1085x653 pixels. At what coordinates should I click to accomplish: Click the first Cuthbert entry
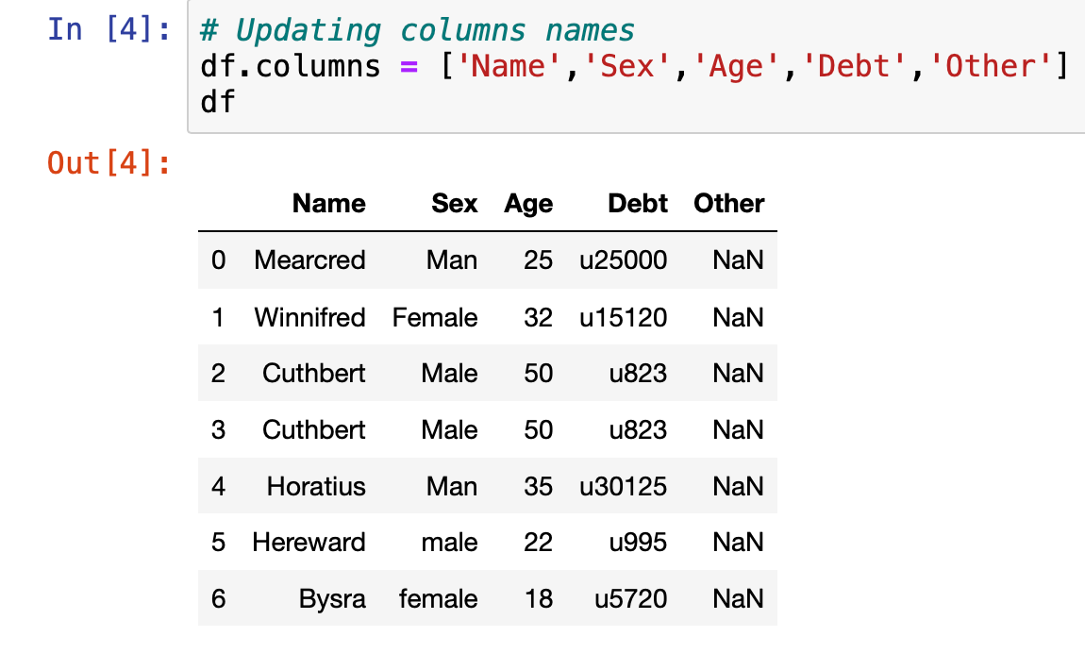[314, 373]
